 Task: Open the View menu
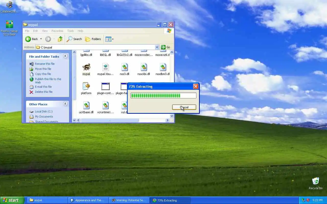[x=45, y=31]
